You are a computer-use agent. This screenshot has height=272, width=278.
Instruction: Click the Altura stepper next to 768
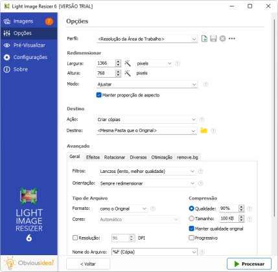(x=118, y=73)
